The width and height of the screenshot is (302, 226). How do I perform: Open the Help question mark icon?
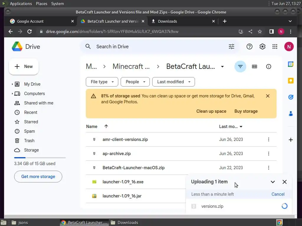click(x=249, y=46)
